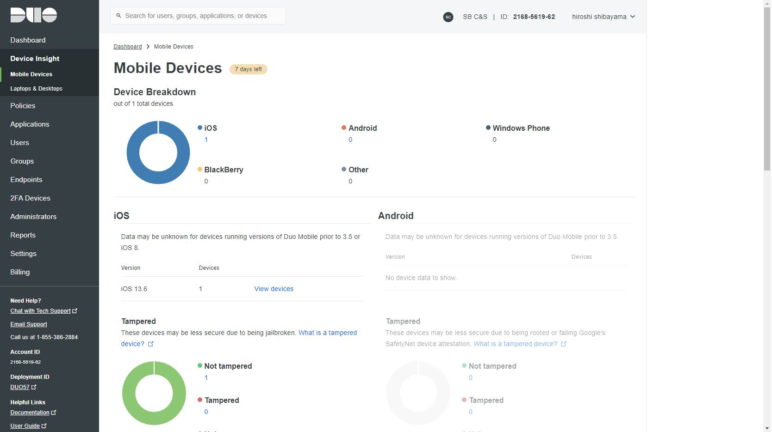Click DUO57 deployment ID link

click(x=20, y=387)
